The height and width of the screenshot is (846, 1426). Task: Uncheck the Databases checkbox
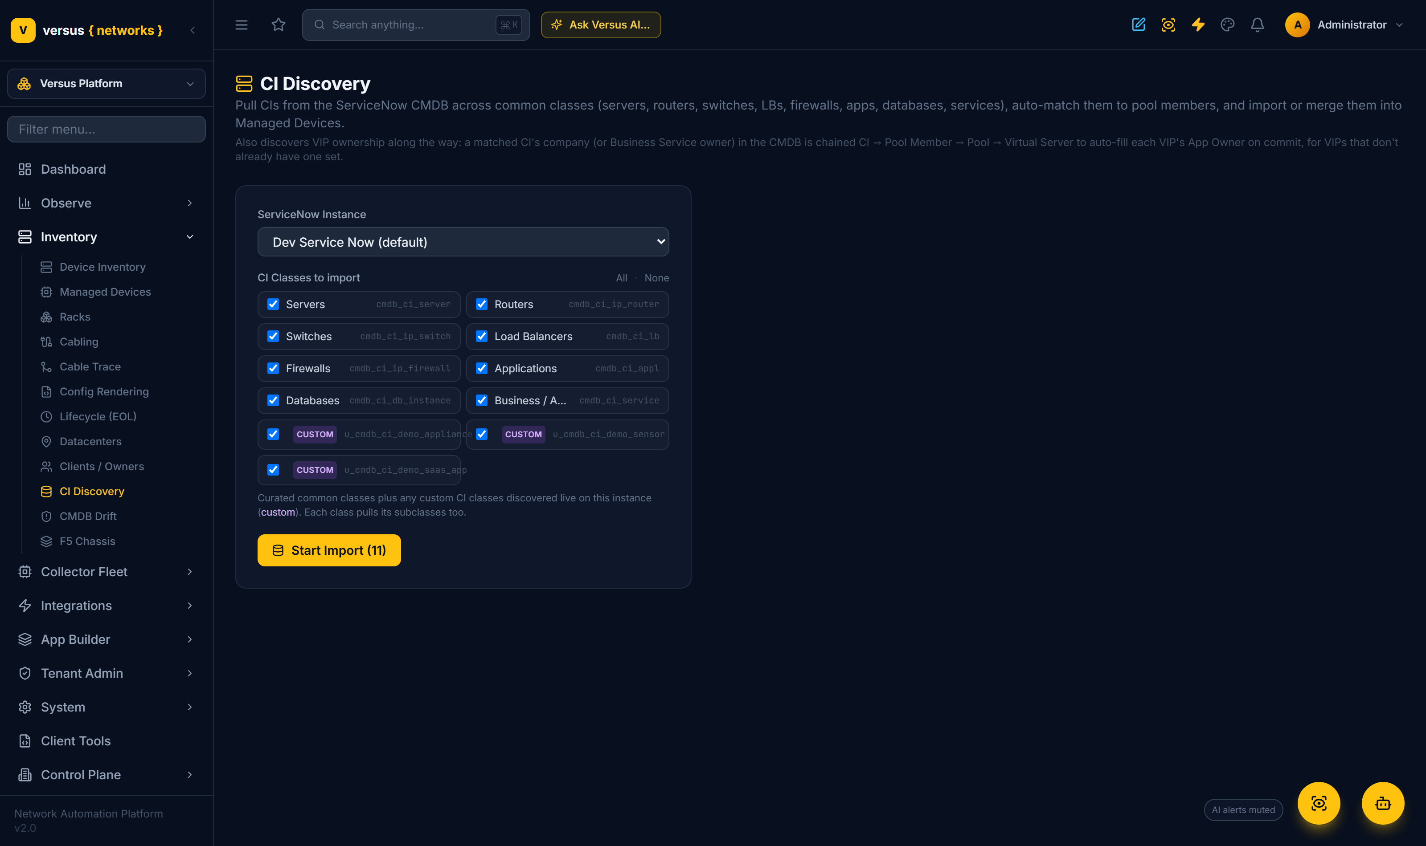(x=273, y=400)
